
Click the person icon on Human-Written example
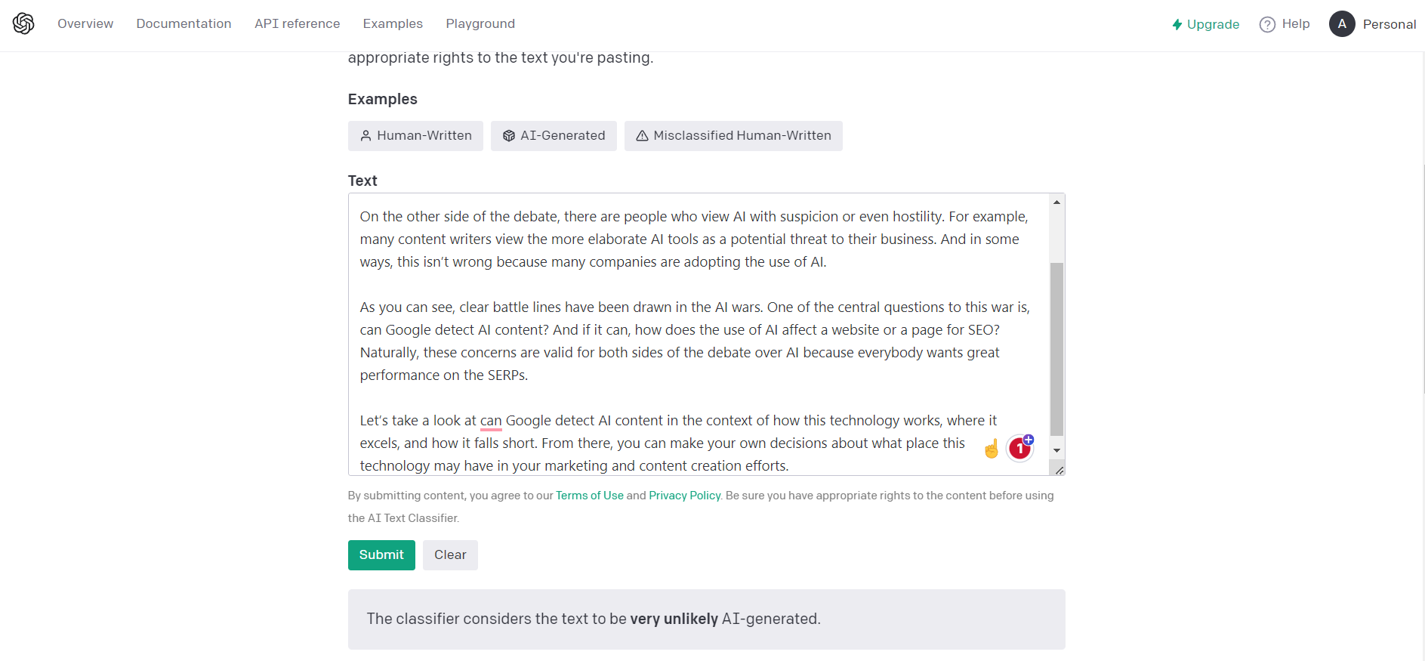[x=366, y=136]
